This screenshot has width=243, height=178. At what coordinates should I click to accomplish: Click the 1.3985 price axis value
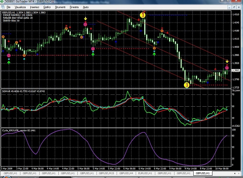[x=236, y=55]
